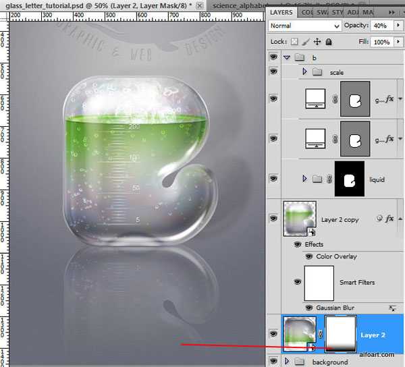Select liquid group black mask thumbnail

350,179
